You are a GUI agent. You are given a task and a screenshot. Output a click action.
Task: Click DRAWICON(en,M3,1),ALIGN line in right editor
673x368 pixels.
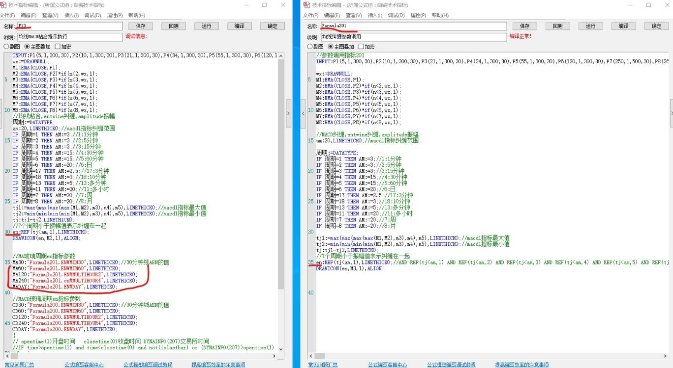click(349, 268)
